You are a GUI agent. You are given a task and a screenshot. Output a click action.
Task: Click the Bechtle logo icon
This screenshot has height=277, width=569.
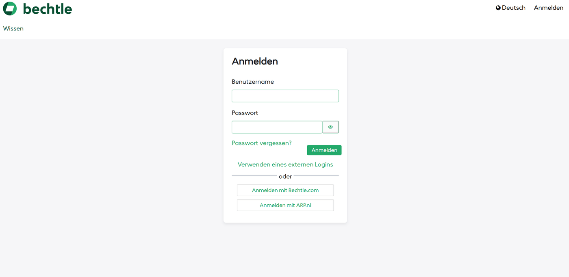[x=10, y=8]
